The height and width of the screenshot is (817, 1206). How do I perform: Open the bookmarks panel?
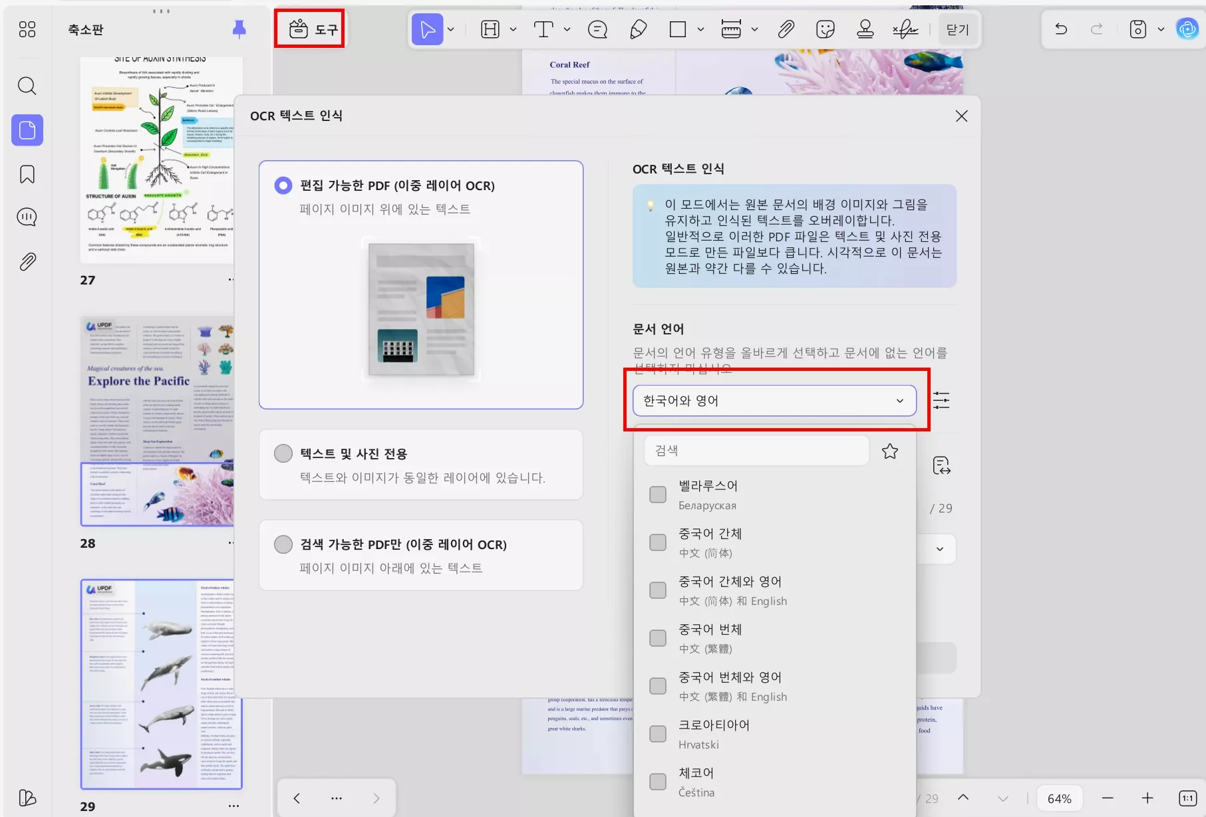coord(27,174)
